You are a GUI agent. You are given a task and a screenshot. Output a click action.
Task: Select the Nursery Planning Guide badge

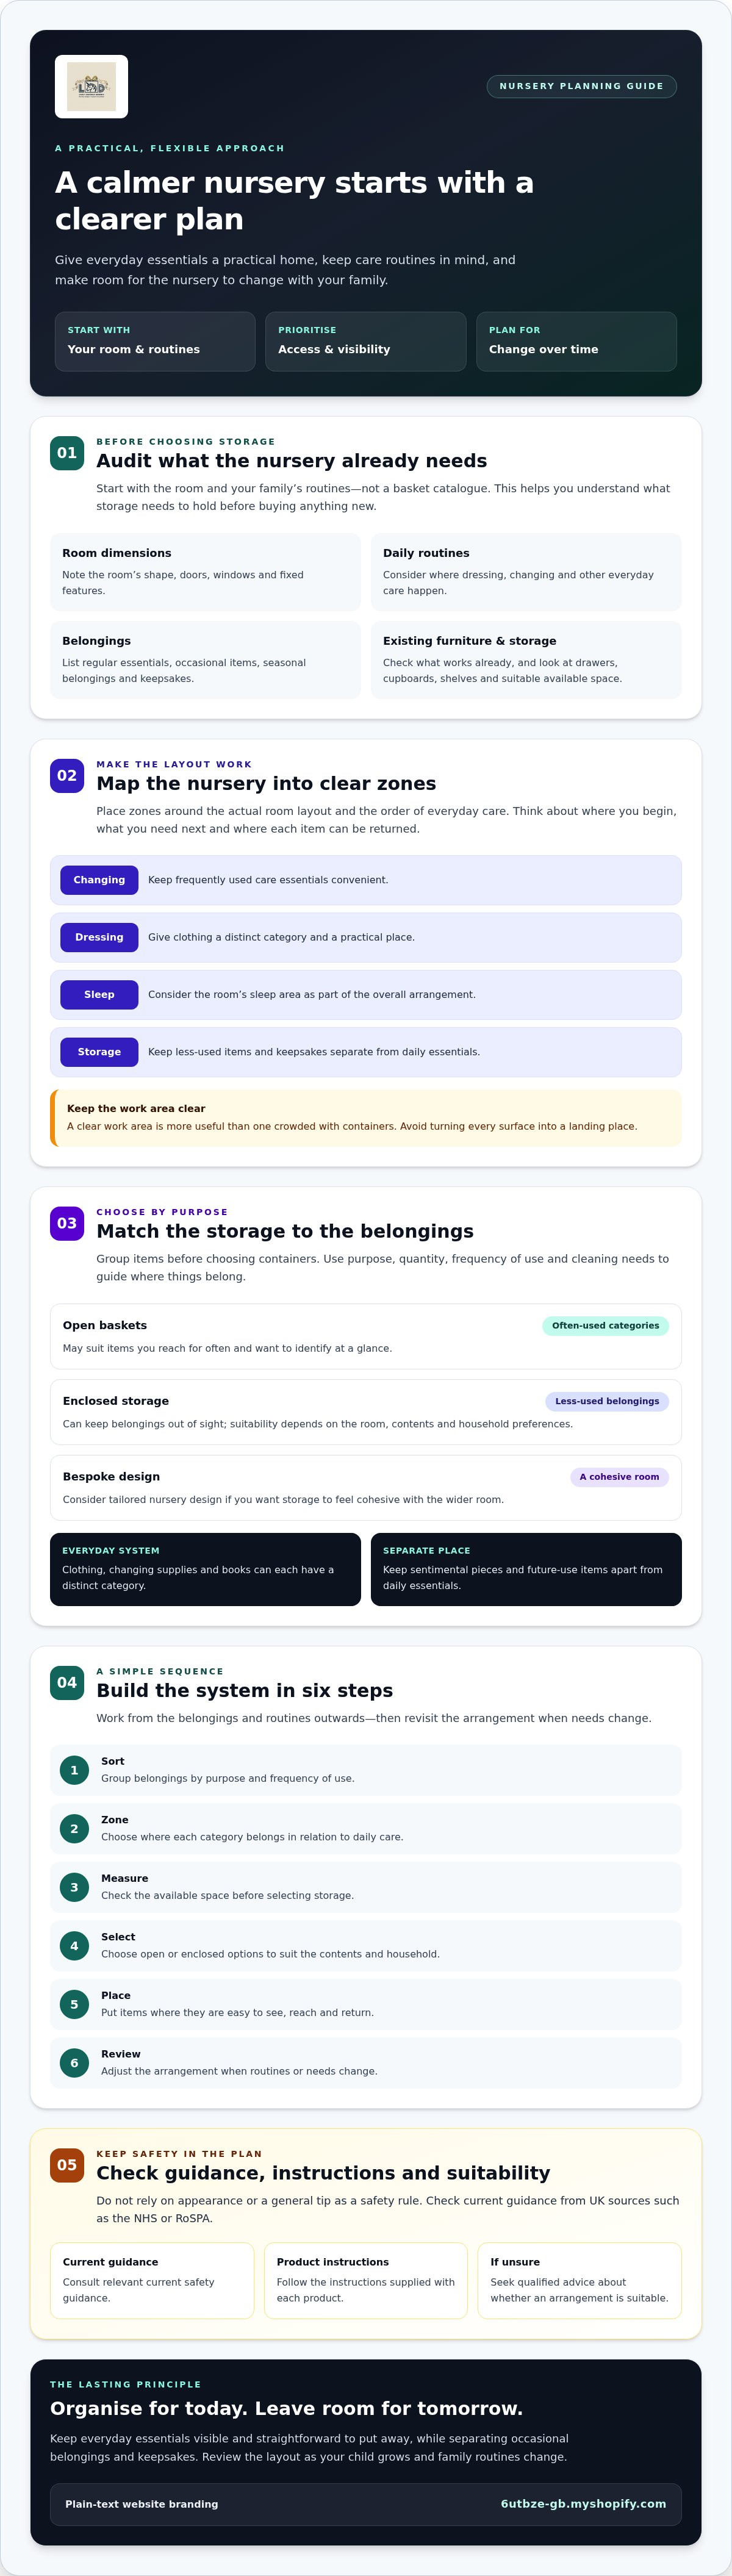point(581,86)
